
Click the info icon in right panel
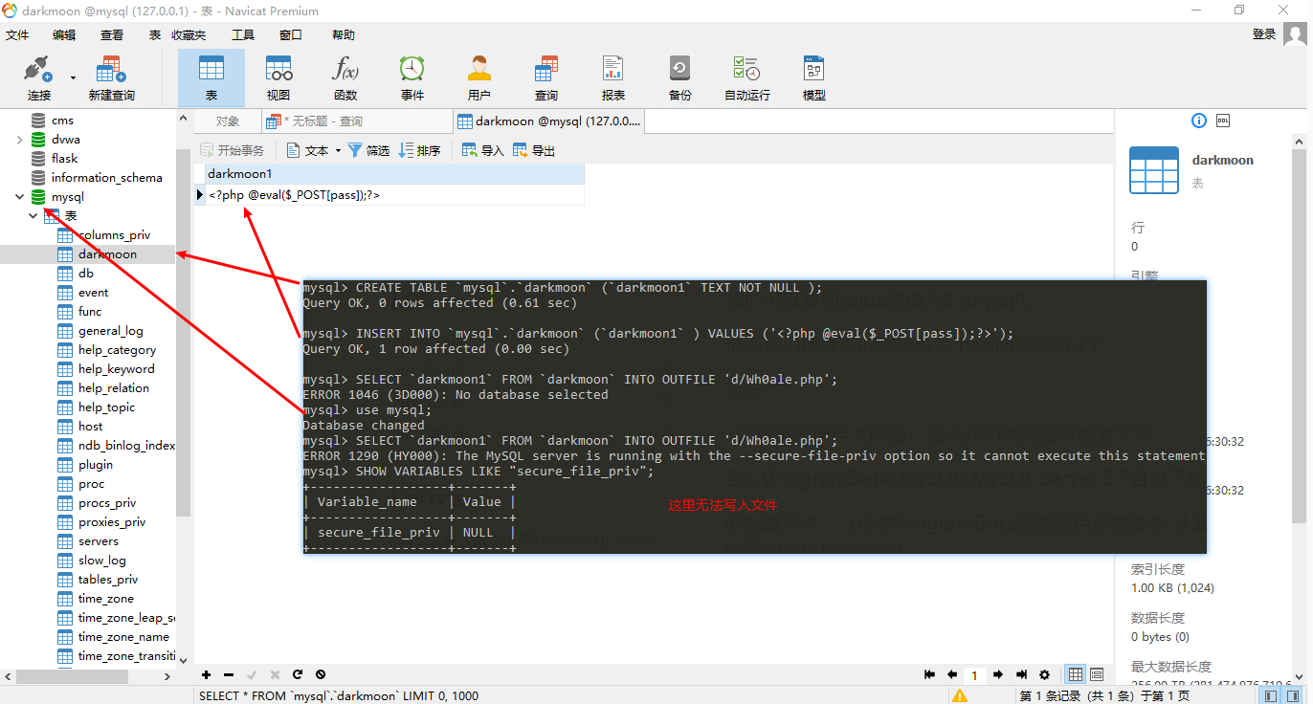(x=1199, y=121)
